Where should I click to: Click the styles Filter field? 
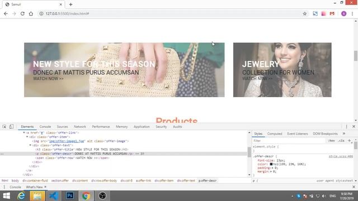pos(289,141)
